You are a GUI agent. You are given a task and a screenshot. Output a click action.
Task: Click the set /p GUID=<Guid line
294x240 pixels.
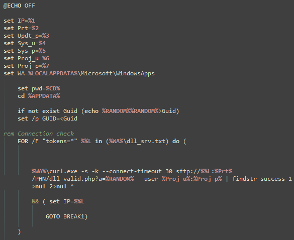point(47,118)
